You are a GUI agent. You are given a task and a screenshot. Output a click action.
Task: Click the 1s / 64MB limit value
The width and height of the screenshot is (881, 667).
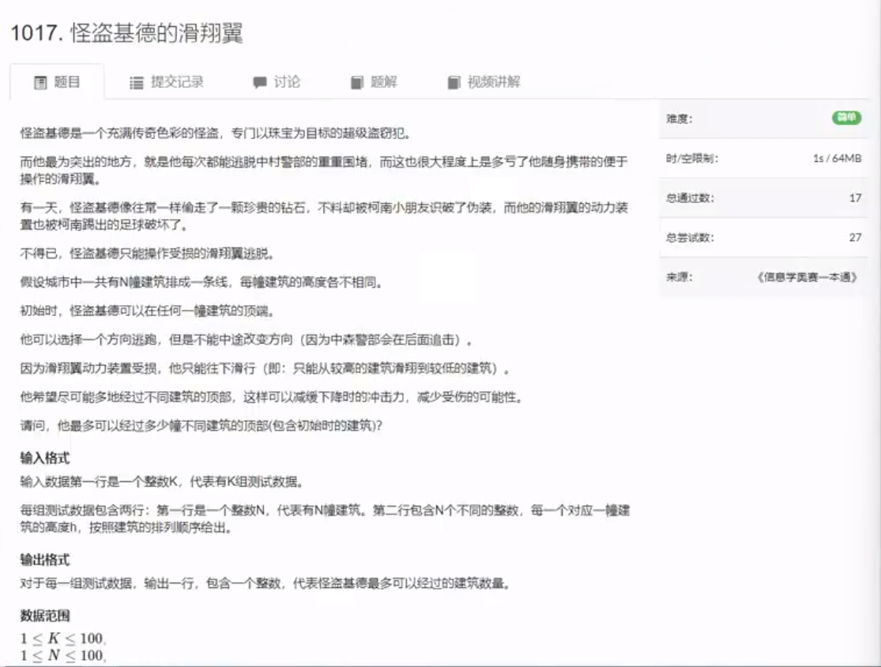pyautogui.click(x=838, y=159)
